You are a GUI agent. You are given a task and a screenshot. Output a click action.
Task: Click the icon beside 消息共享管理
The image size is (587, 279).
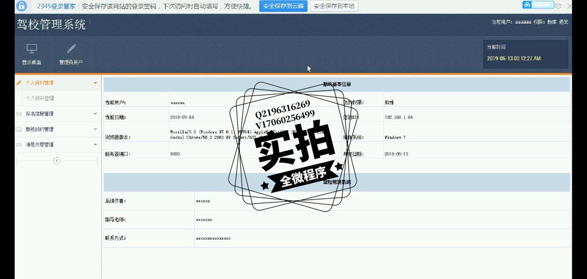point(19,145)
